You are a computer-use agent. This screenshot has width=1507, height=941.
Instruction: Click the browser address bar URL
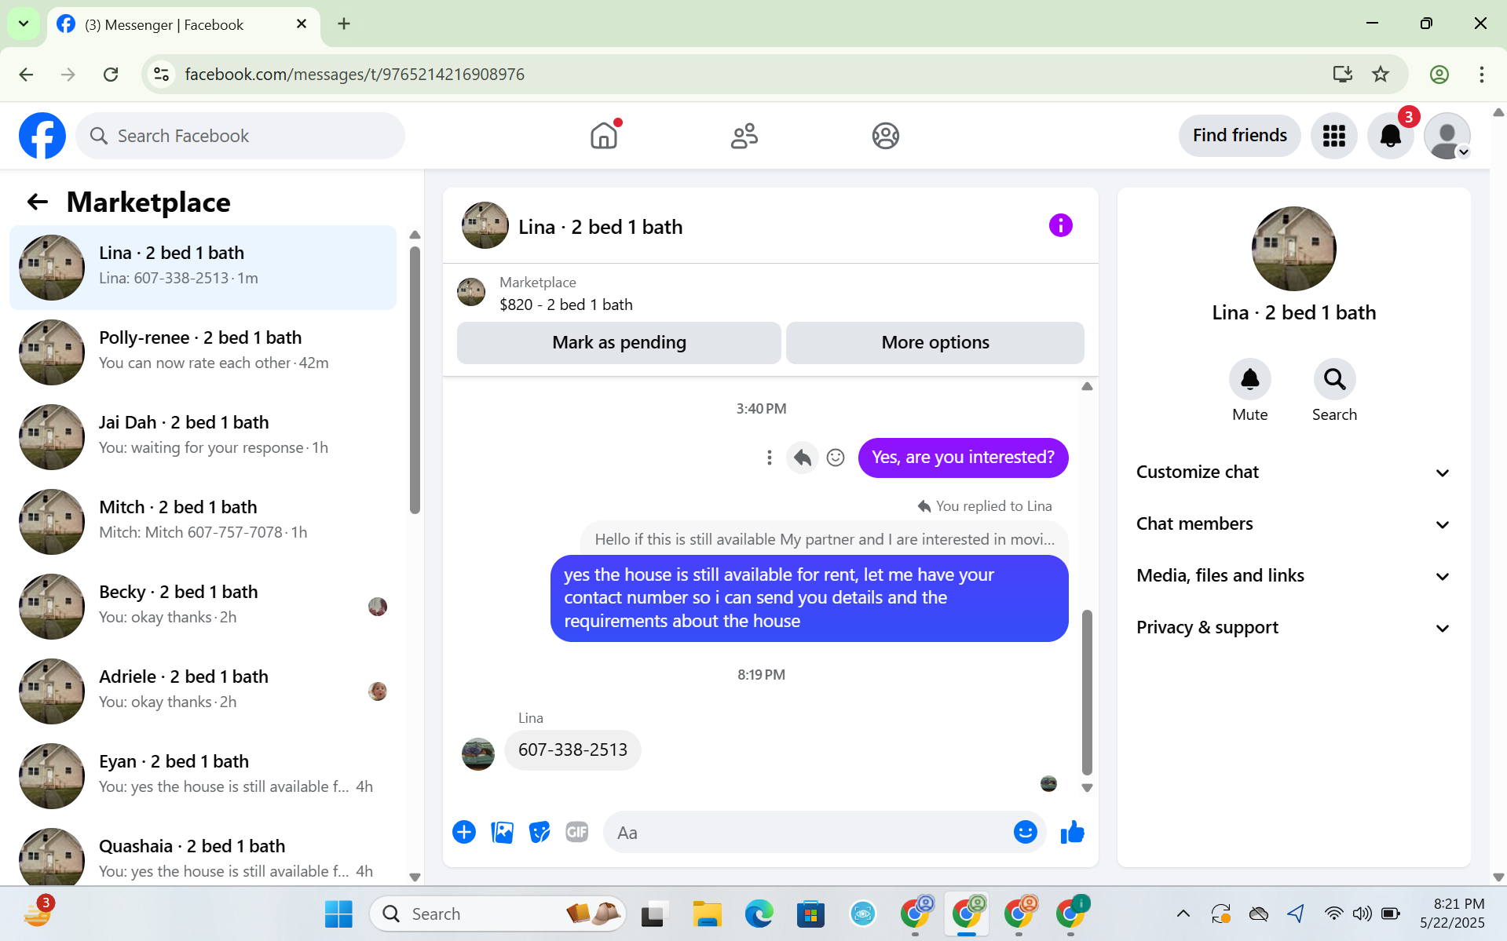(x=354, y=75)
